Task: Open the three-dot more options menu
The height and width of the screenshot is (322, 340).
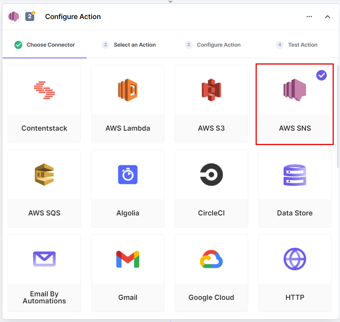Action: (x=309, y=17)
